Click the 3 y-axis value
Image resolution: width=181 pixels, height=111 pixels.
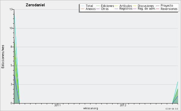point(11,84)
